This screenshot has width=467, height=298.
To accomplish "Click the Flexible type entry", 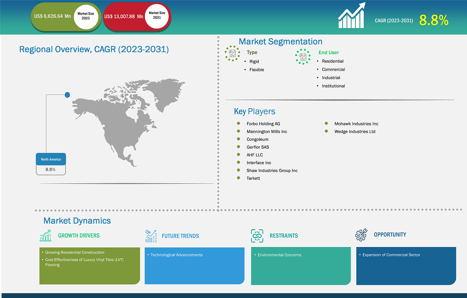I will (257, 70).
